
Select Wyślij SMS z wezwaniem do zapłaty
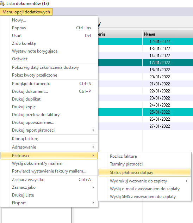point(144,197)
